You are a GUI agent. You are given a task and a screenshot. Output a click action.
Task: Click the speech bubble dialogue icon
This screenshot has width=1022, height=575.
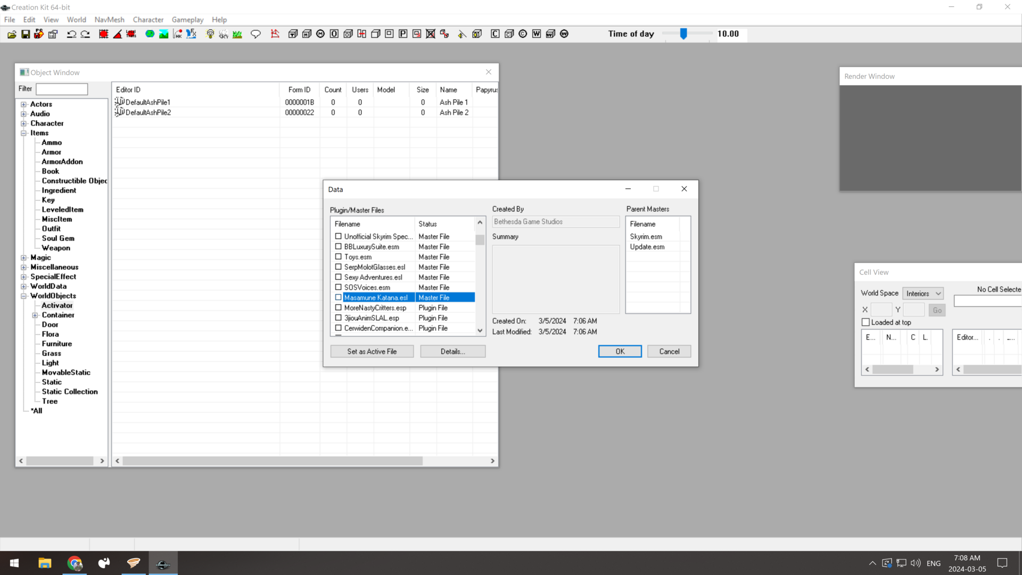[x=256, y=34]
